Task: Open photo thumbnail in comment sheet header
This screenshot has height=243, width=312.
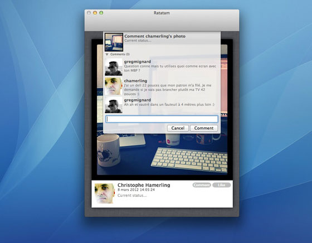Action: [114, 42]
